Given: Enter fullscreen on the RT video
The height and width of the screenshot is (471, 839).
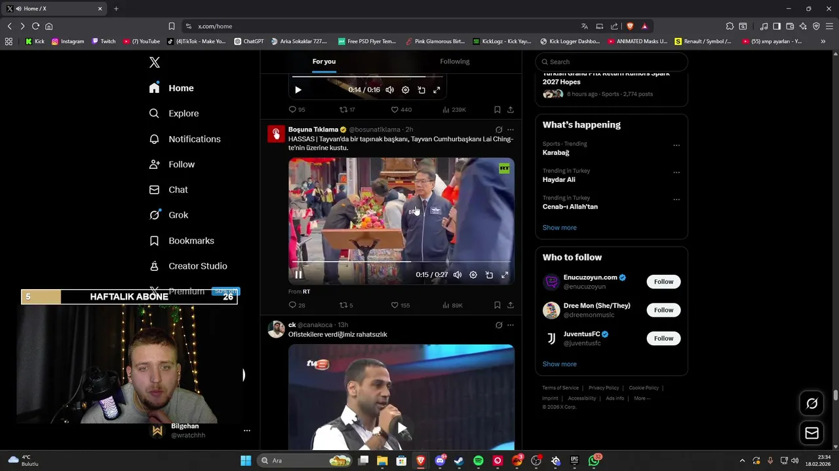Looking at the screenshot, I should (505, 275).
